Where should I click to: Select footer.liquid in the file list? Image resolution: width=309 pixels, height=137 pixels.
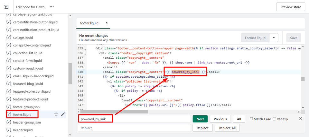(x=22, y=115)
